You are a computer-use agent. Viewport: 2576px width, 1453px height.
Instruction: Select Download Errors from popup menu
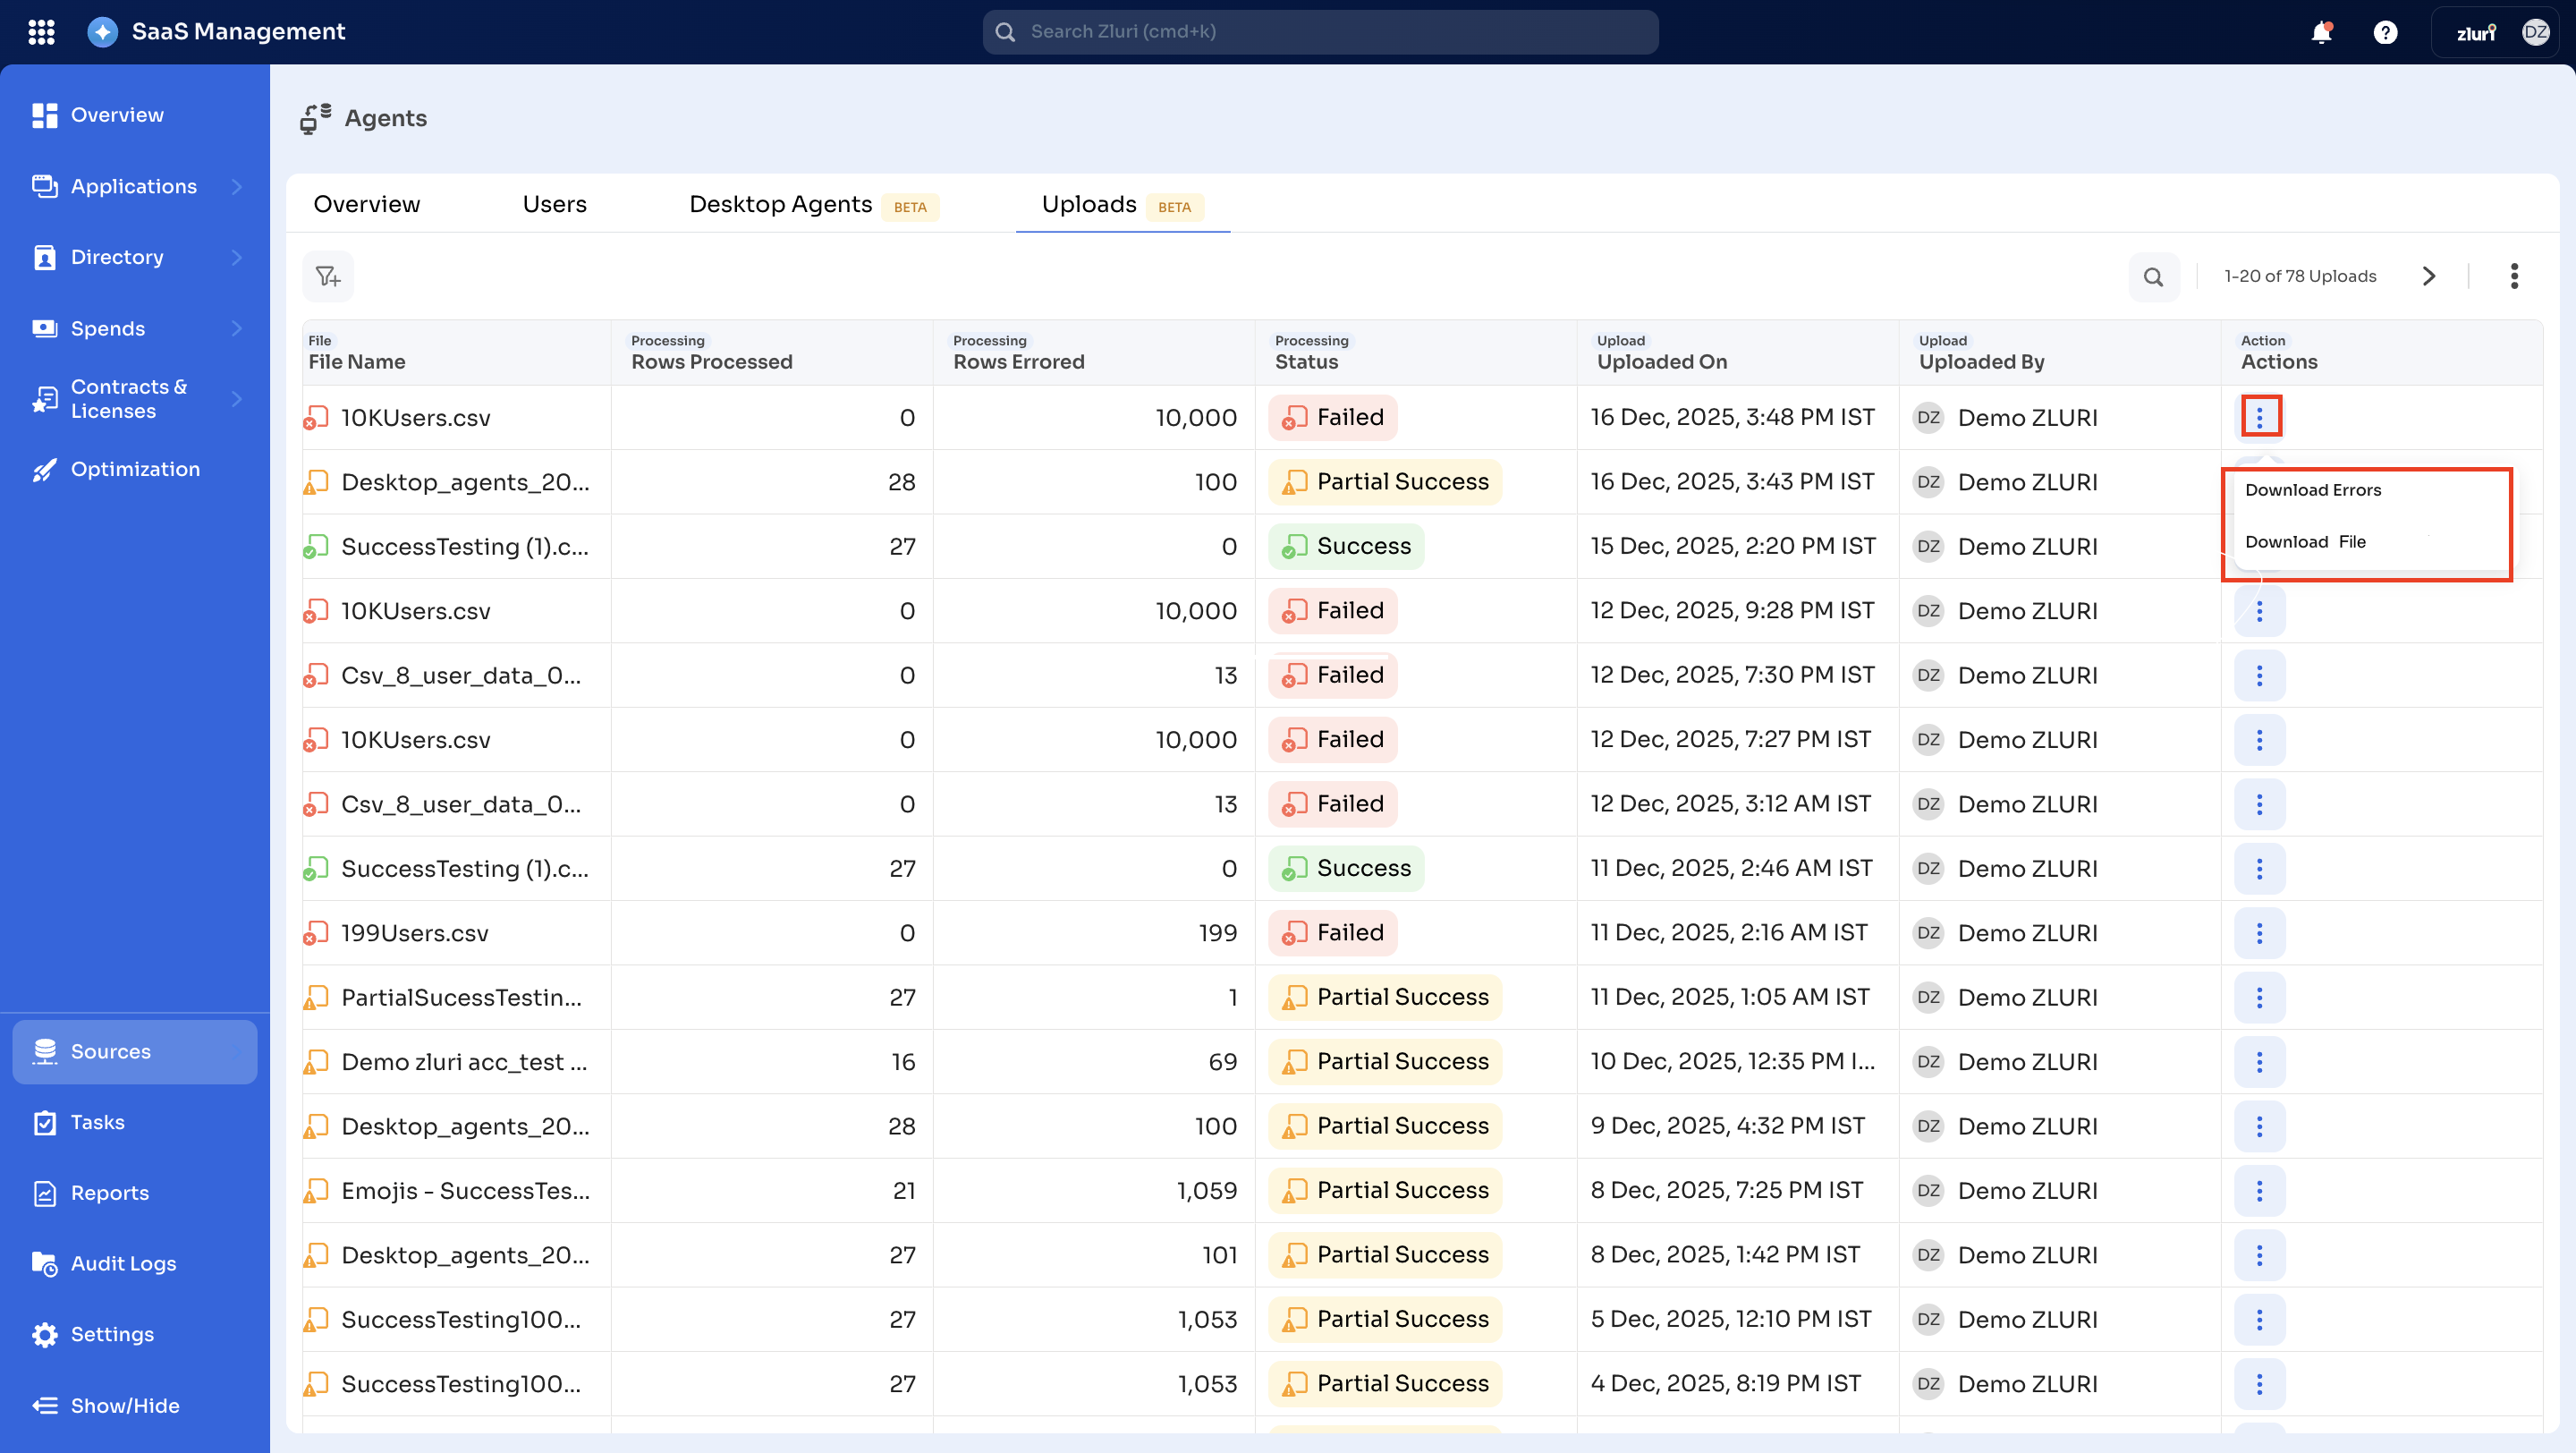[2313, 490]
